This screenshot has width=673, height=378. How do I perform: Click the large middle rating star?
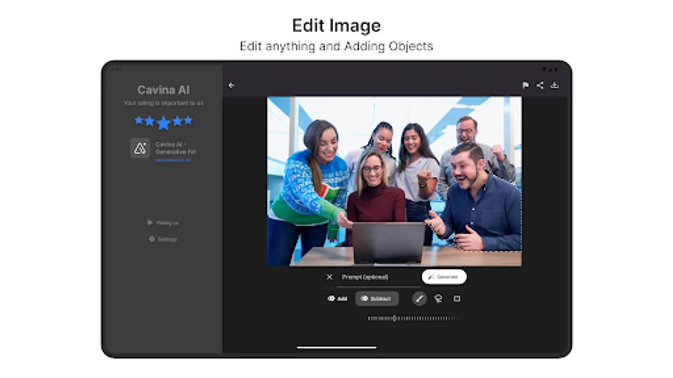pos(163,123)
